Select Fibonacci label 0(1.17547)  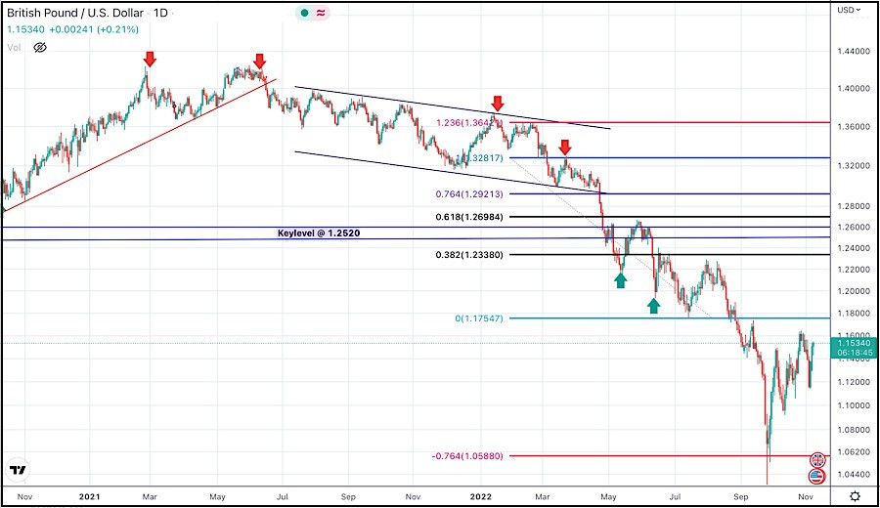(479, 318)
